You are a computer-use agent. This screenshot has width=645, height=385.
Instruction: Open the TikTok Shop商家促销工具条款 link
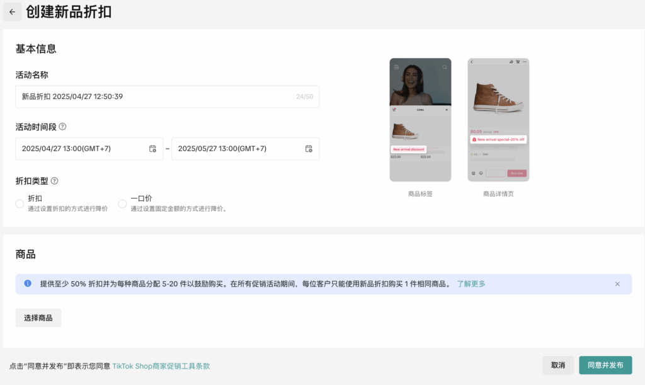tap(159, 365)
